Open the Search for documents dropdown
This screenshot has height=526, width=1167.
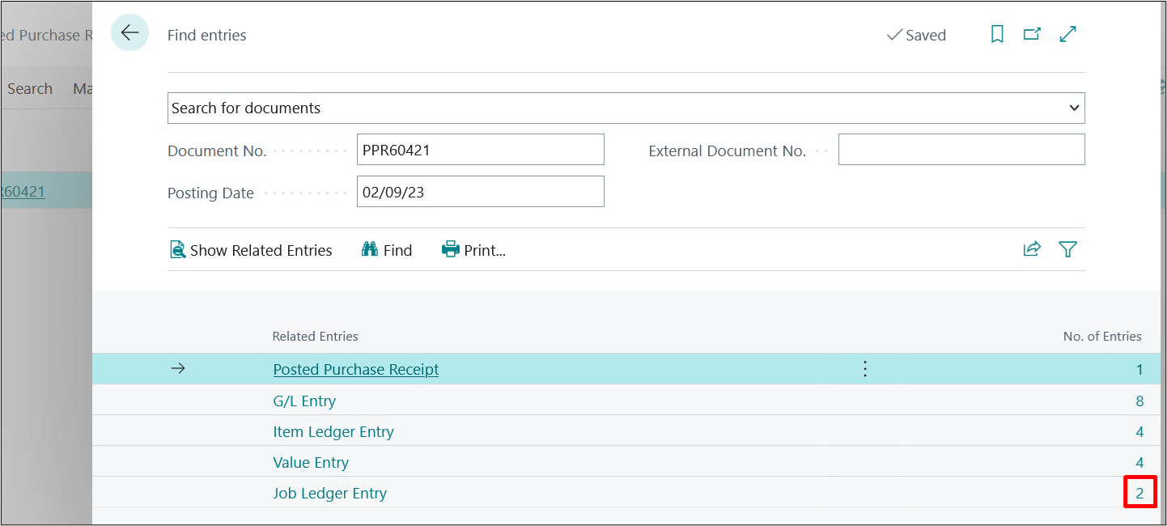click(x=626, y=108)
